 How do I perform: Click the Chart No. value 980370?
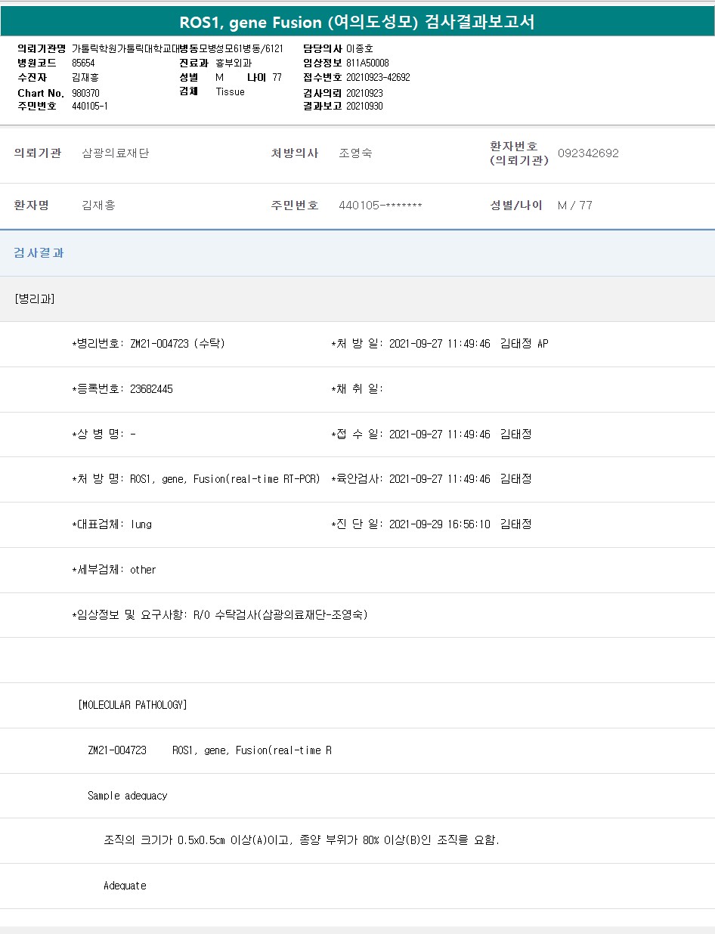tap(85, 93)
